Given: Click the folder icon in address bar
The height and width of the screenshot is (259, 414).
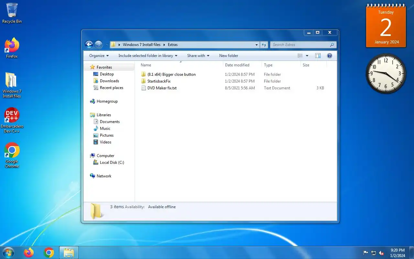Looking at the screenshot, I should tap(114, 45).
